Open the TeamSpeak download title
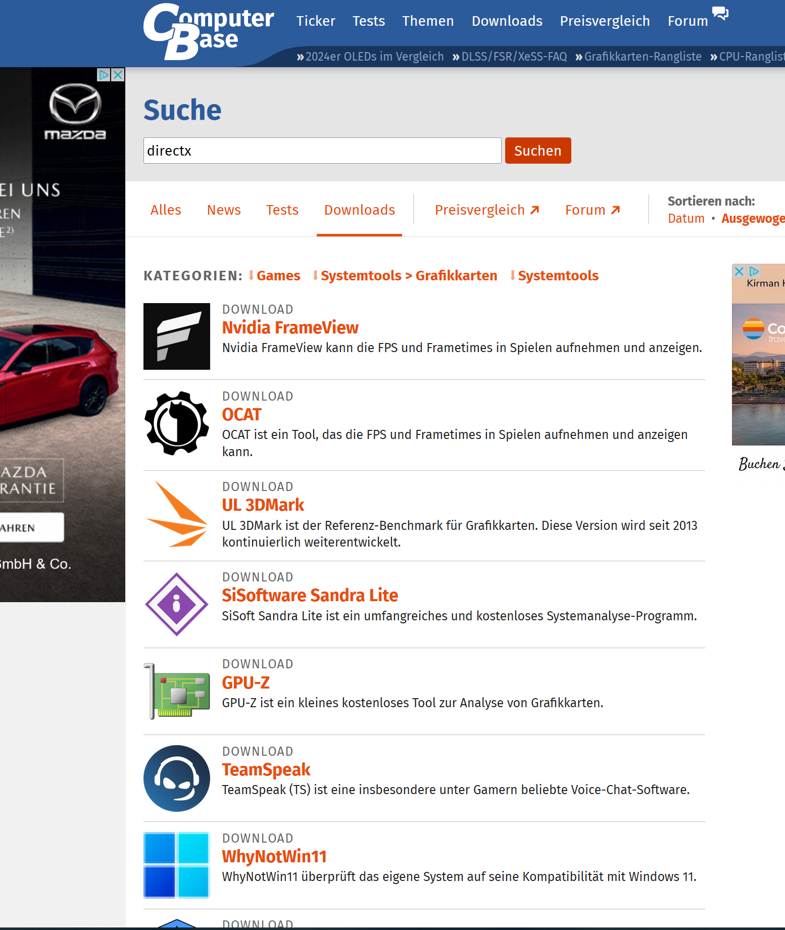 tap(266, 769)
